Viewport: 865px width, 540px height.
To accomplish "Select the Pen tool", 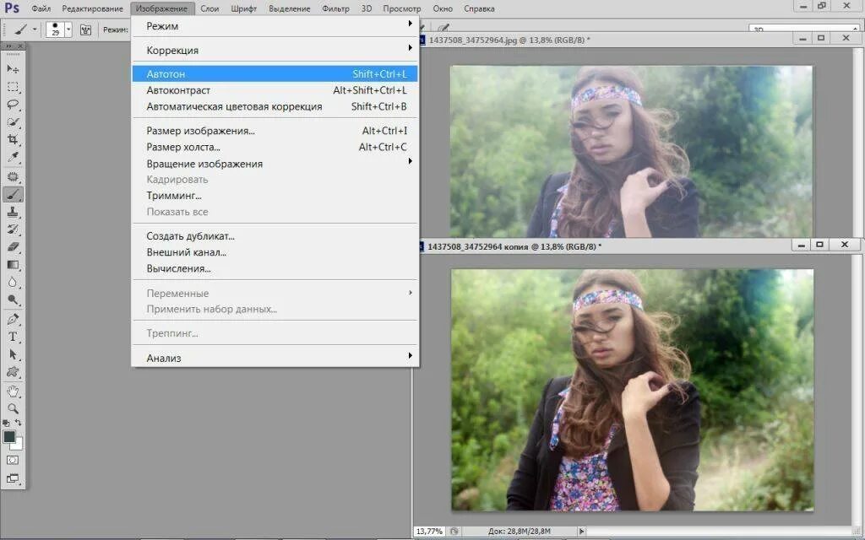I will tap(13, 320).
